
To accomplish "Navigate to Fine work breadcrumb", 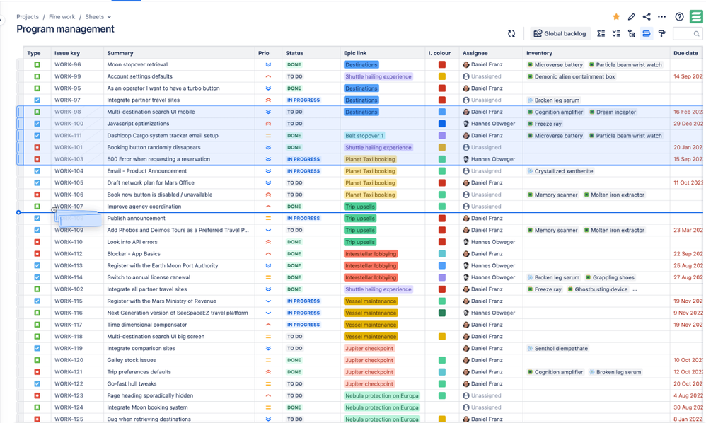I will (62, 17).
